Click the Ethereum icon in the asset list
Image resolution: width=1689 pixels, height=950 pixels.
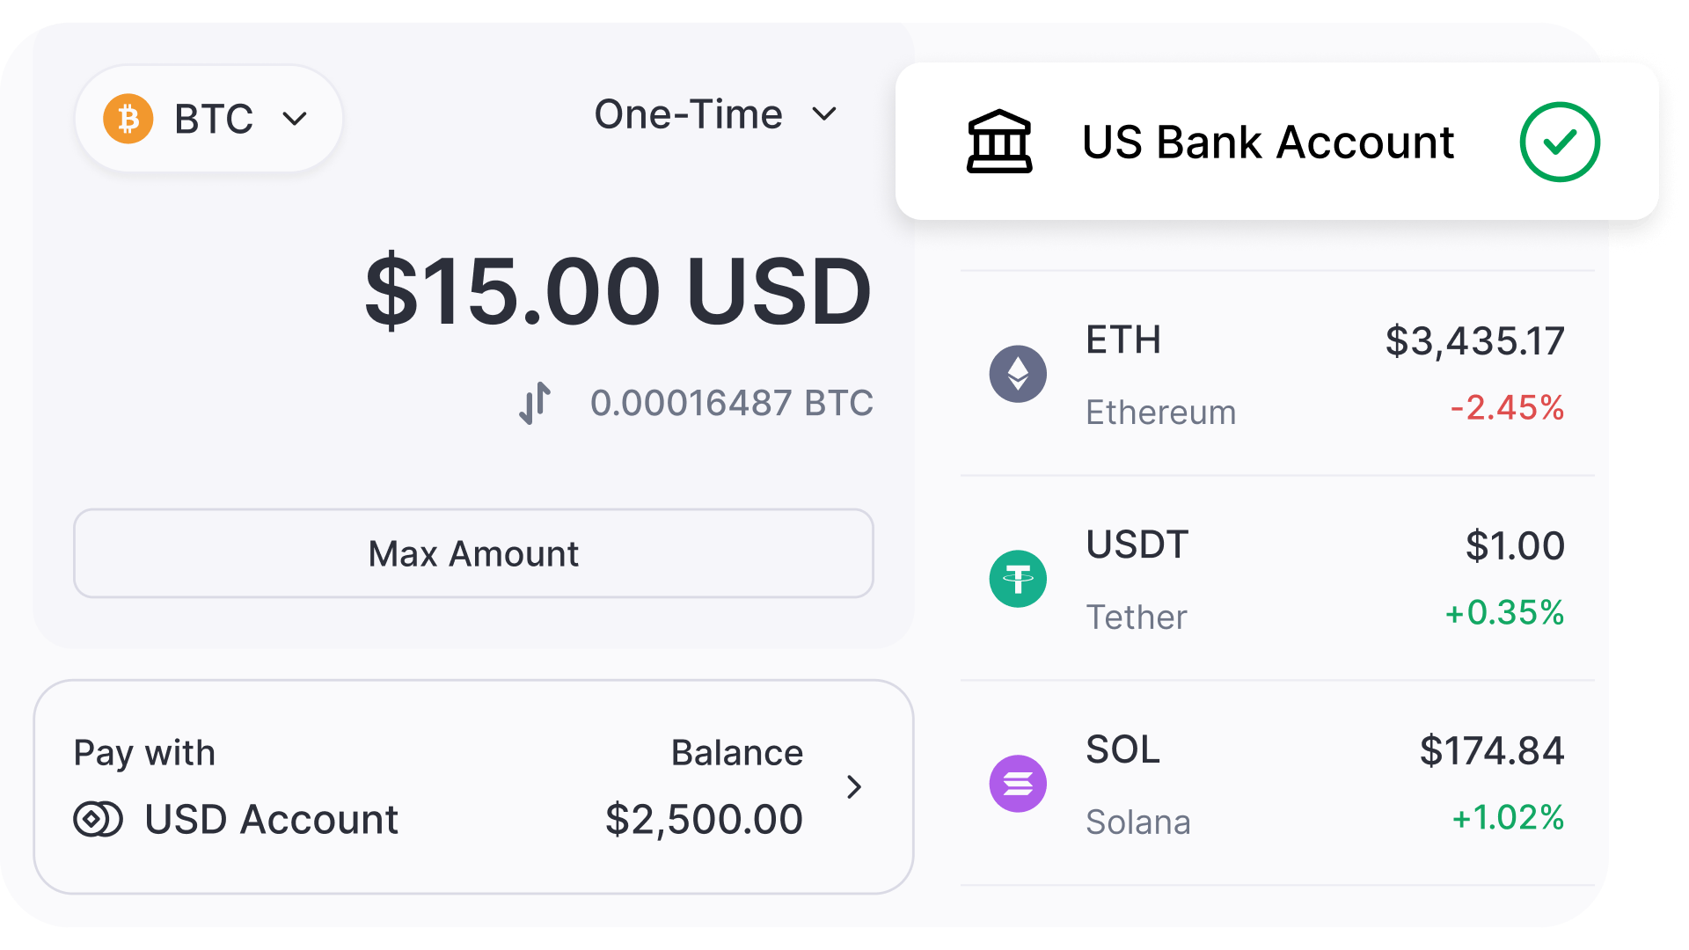pyautogui.click(x=1018, y=373)
